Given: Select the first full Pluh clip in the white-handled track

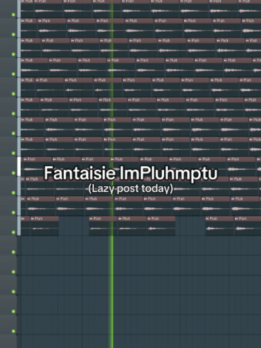Looking at the screenshot, I should pos(37,166).
